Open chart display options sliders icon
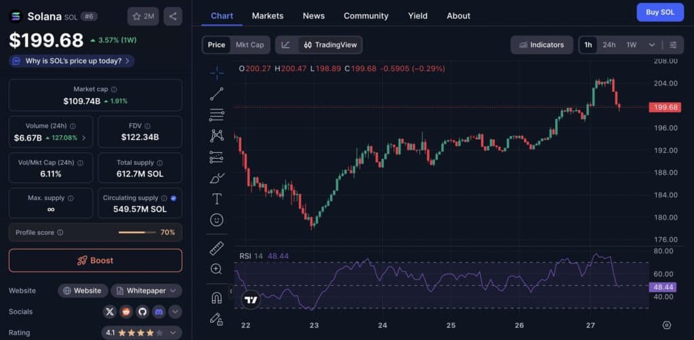 pyautogui.click(x=673, y=45)
